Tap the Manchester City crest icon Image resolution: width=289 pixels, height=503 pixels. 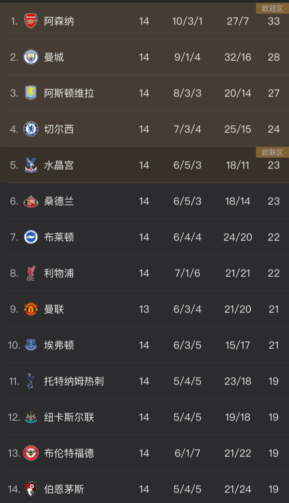[31, 57]
